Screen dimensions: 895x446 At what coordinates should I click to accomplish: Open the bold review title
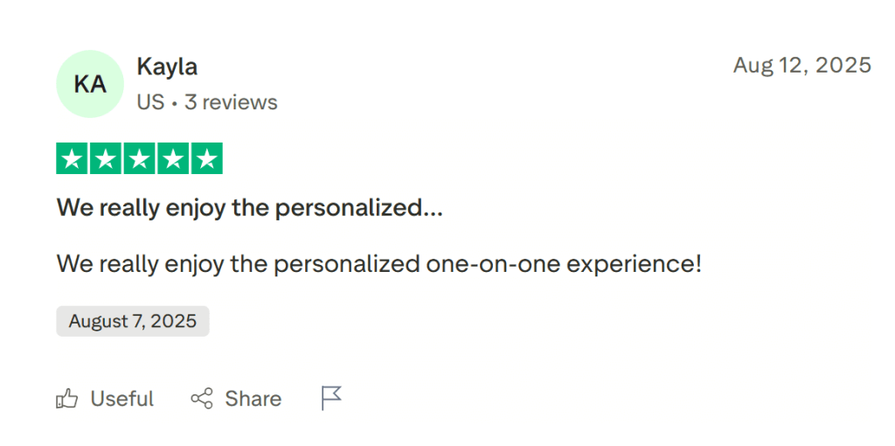(x=249, y=208)
